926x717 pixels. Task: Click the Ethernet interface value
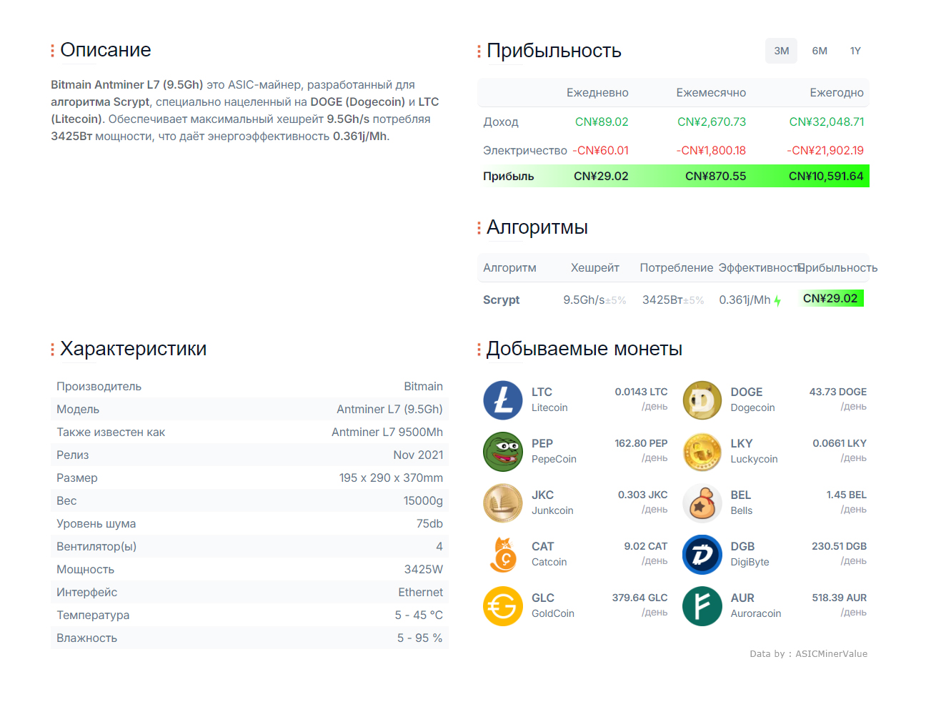coord(420,592)
